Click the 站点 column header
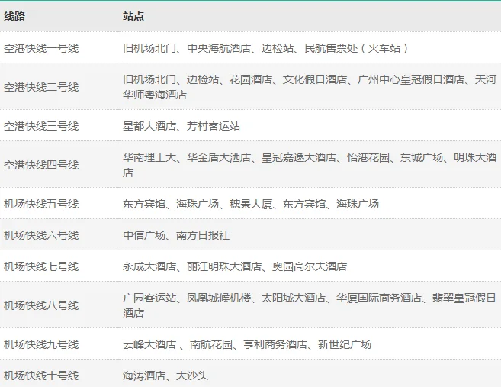 click(x=133, y=16)
